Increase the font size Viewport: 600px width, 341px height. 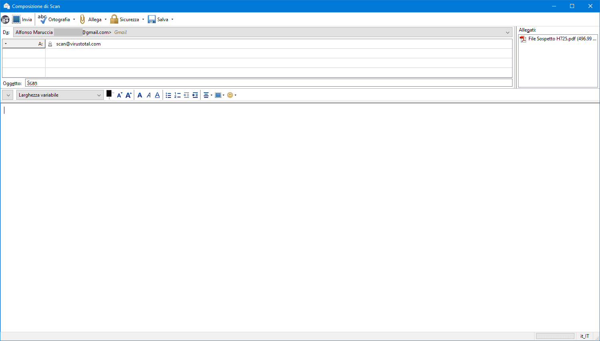click(x=129, y=95)
